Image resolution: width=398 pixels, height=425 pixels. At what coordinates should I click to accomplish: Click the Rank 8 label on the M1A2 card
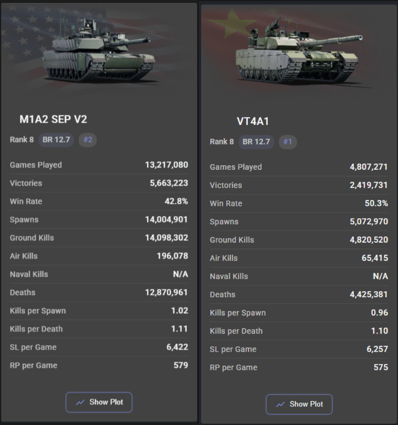click(x=22, y=140)
